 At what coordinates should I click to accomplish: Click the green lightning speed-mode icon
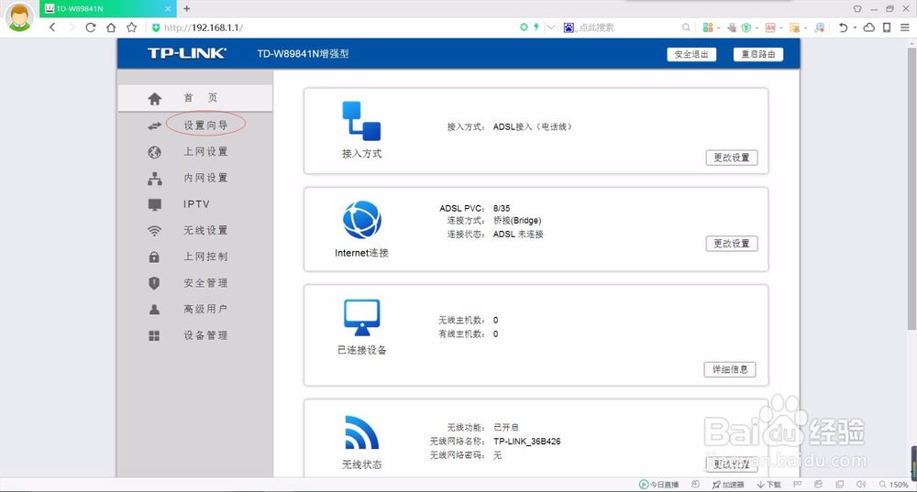pos(536,27)
